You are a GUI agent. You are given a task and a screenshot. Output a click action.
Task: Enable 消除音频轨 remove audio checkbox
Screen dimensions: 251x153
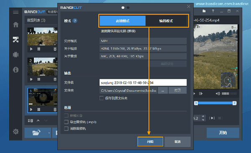(x=66, y=129)
